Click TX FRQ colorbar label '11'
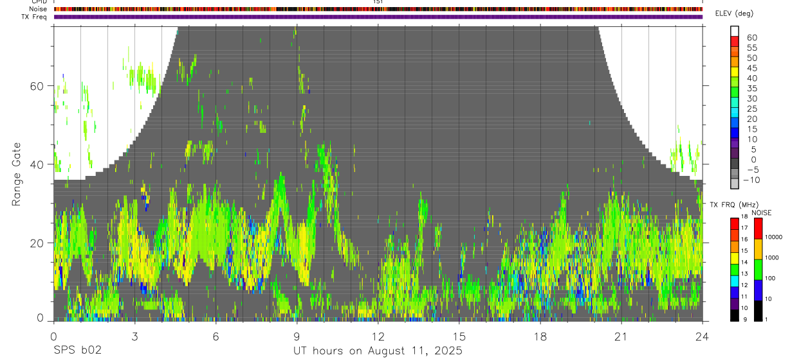The image size is (790, 364). (744, 297)
